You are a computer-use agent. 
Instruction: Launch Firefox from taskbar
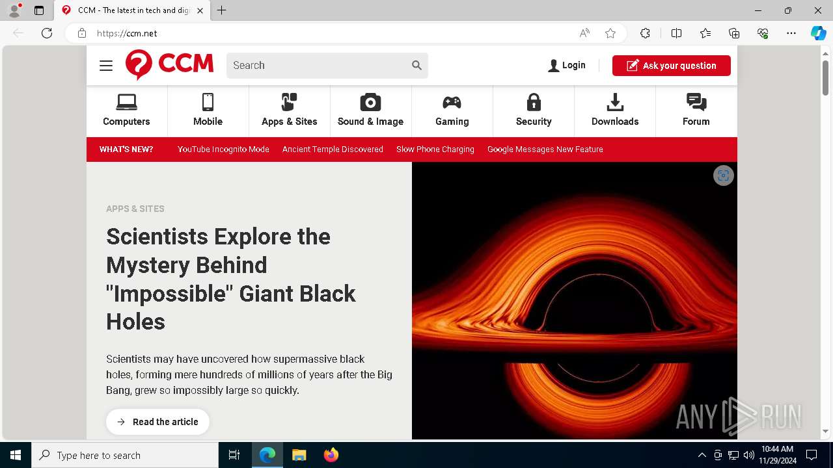pos(331,455)
